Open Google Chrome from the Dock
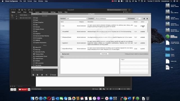The image size is (180, 101). coord(125,98)
